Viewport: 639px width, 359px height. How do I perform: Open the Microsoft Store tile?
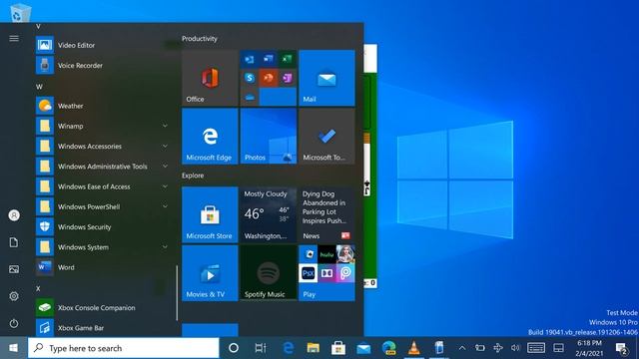[x=210, y=215]
